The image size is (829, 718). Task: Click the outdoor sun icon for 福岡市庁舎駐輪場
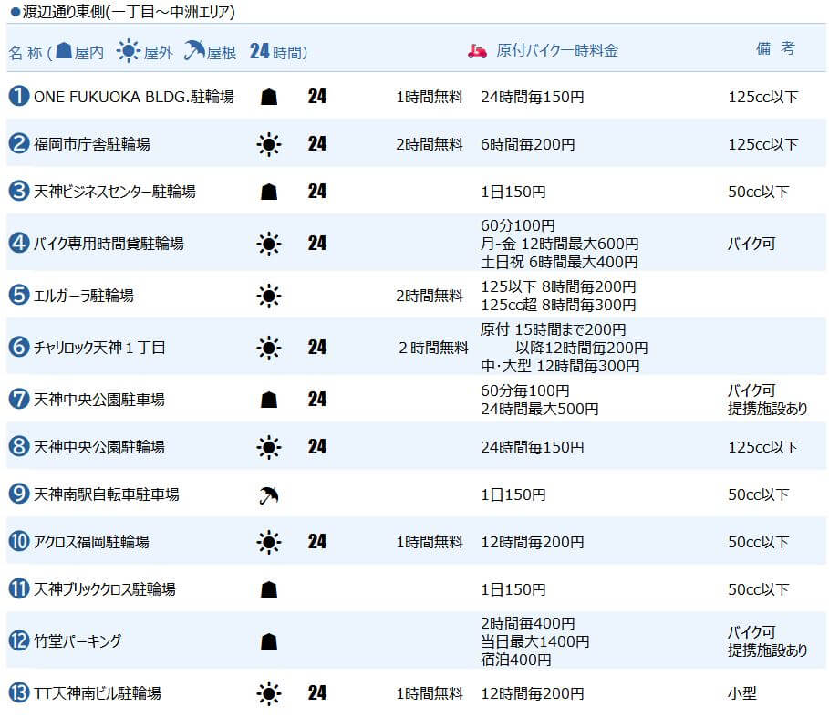(x=268, y=144)
